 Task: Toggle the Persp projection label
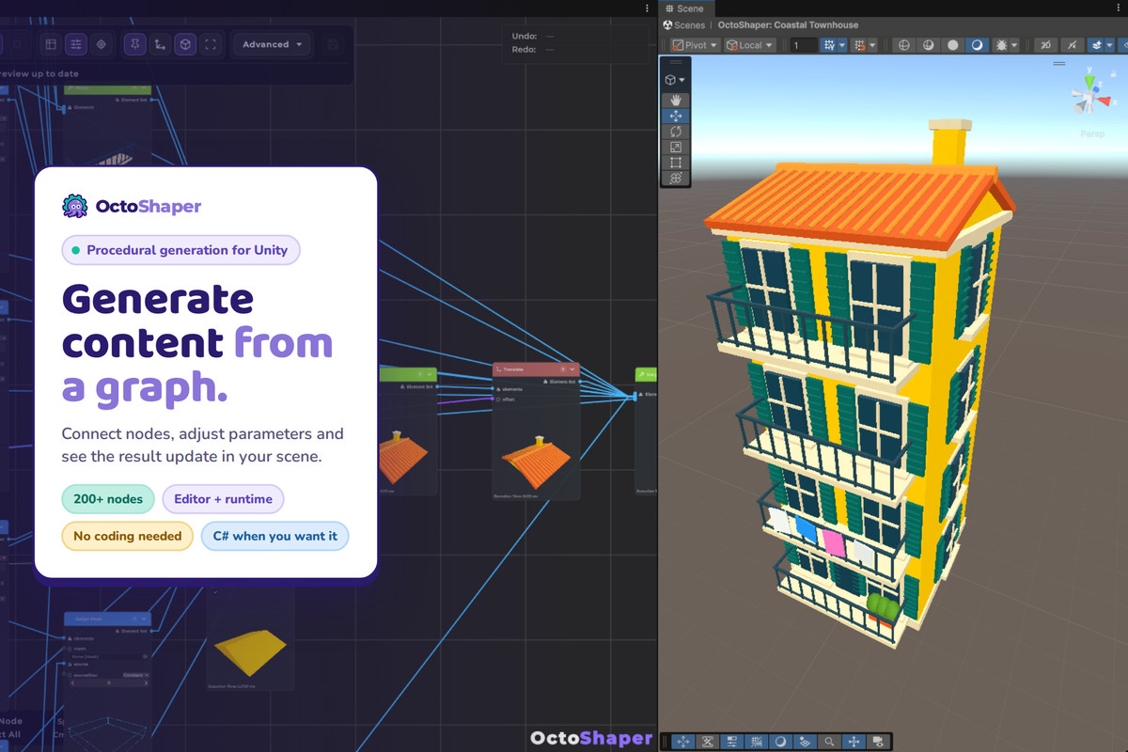(1092, 133)
